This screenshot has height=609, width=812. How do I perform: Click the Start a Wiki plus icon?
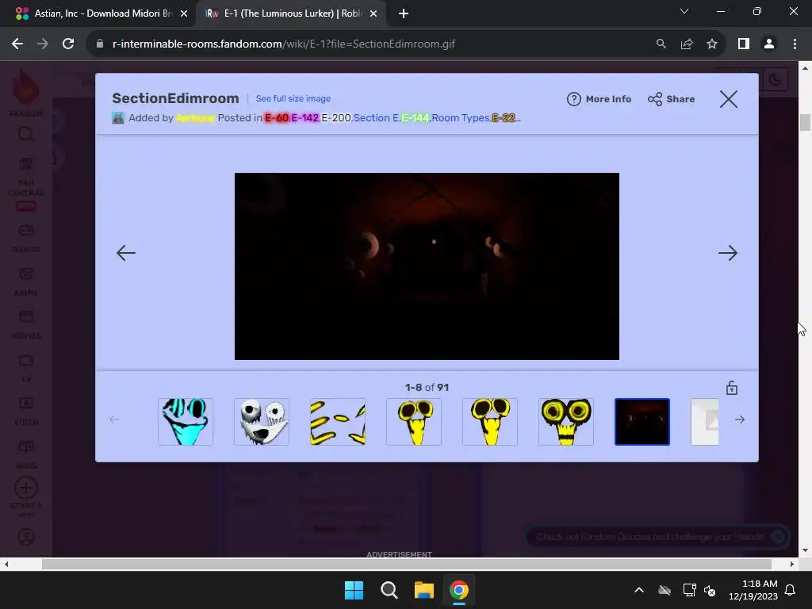click(26, 488)
